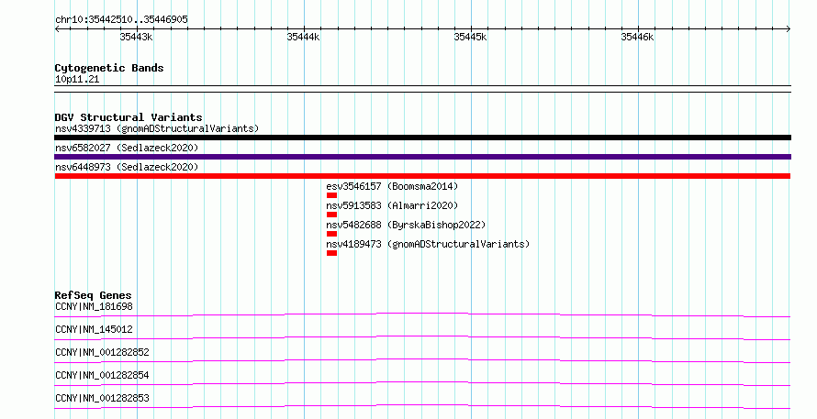
Task: Click the small red nsv5482688 variant block
Action: tap(332, 234)
